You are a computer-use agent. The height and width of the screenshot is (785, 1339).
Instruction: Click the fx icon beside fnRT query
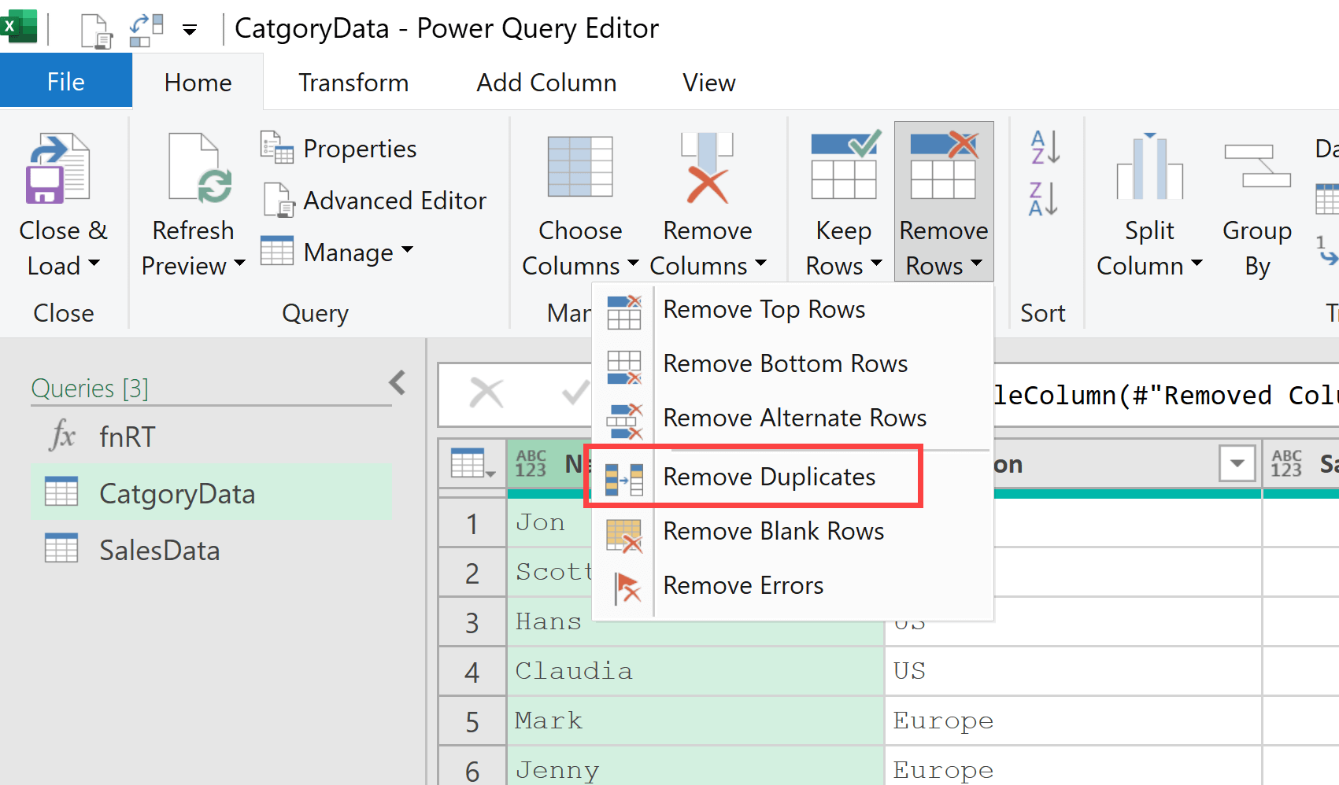click(x=63, y=435)
